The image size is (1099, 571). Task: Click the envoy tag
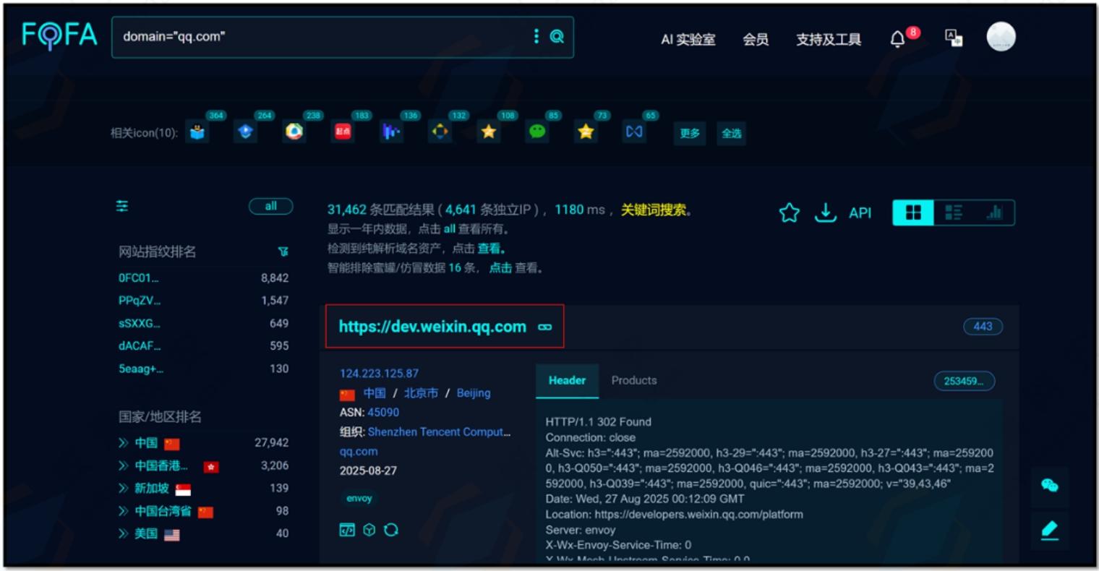coord(359,498)
